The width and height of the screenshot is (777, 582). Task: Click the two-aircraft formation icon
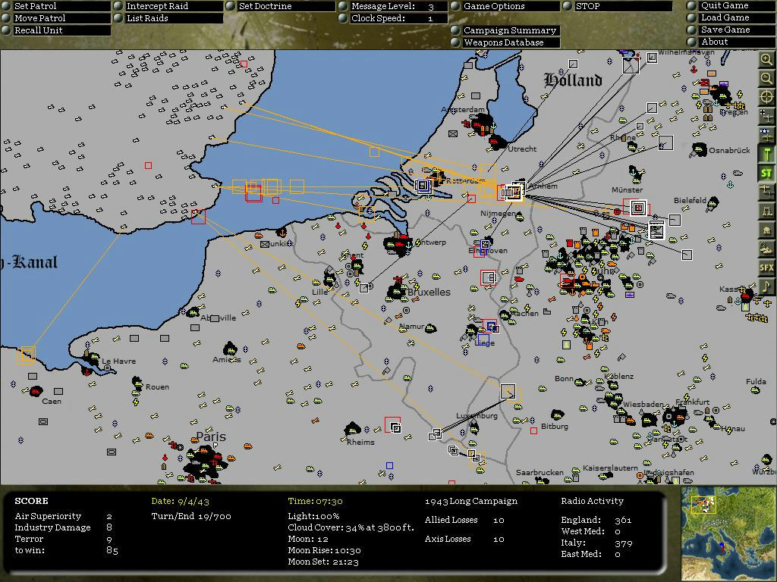point(766,192)
